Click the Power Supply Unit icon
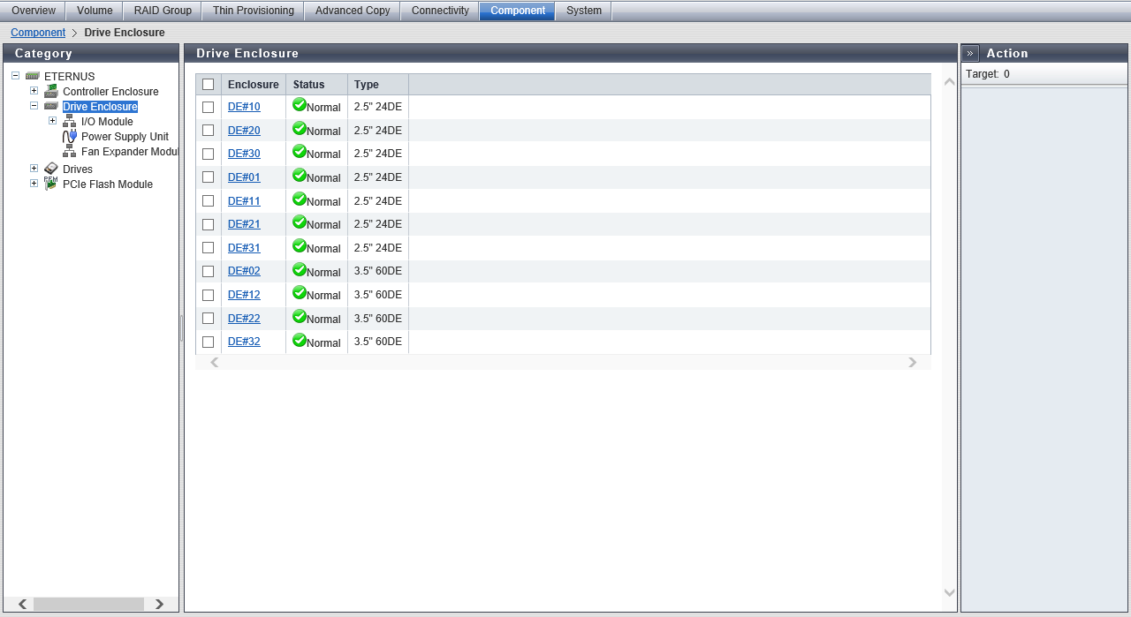 (x=70, y=137)
